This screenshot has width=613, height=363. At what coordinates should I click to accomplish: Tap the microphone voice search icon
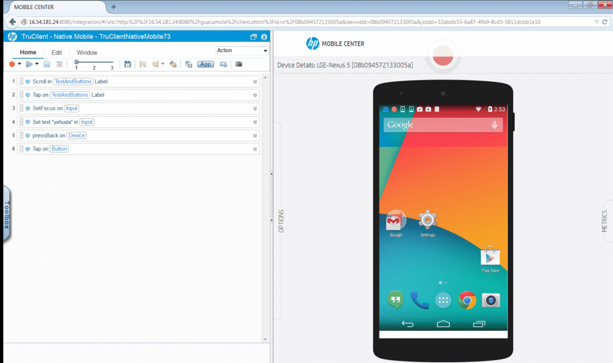click(494, 125)
